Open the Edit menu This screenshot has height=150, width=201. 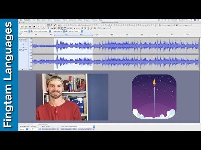39,20
